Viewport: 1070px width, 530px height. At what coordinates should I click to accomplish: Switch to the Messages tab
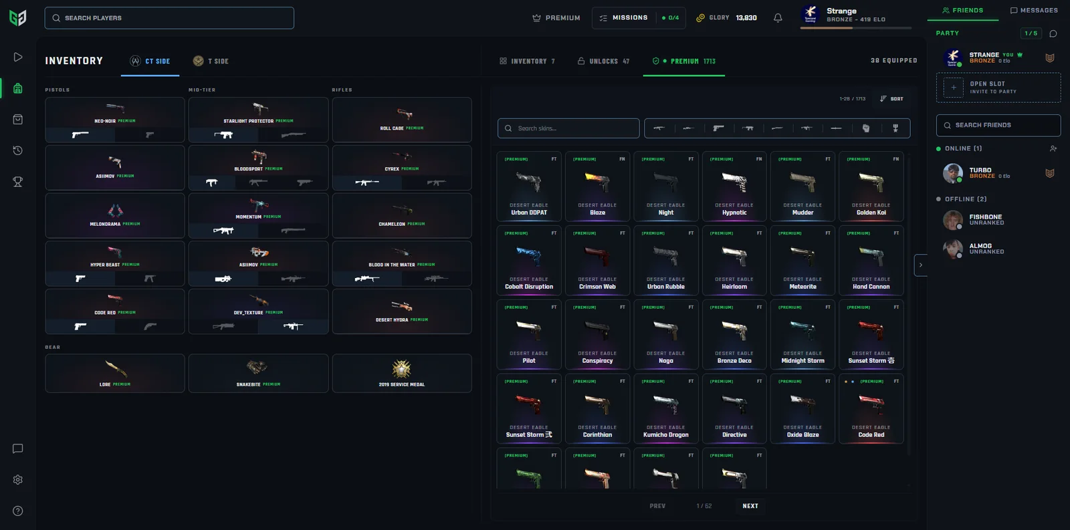coord(1034,11)
